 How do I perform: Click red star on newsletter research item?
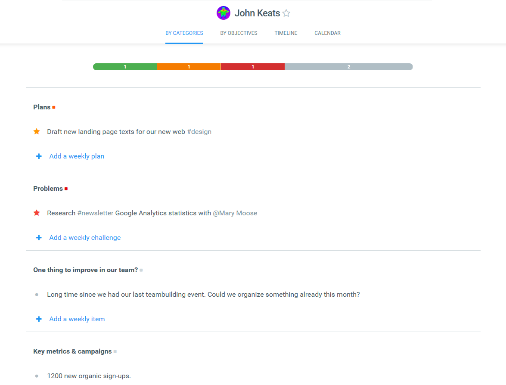[37, 213]
